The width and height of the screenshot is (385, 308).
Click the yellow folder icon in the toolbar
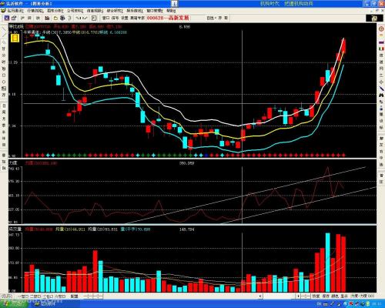(55, 18)
